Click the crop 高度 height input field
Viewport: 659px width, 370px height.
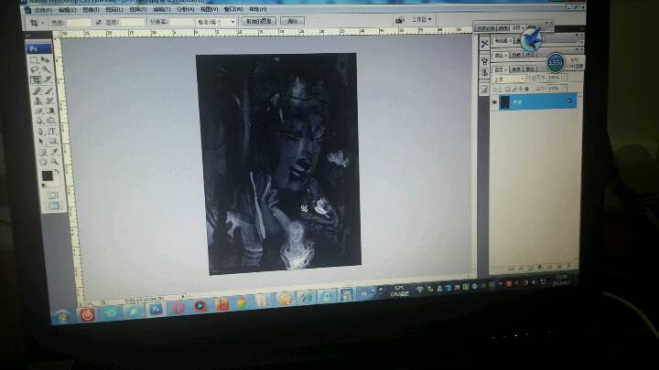coord(133,22)
